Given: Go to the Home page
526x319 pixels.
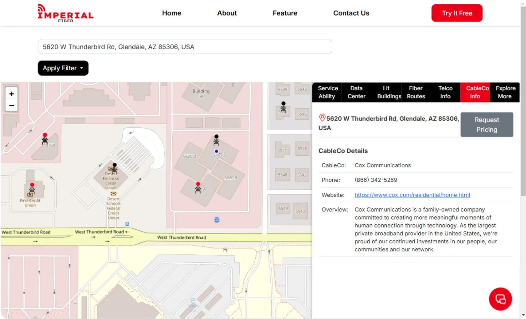Looking at the screenshot, I should [x=171, y=13].
